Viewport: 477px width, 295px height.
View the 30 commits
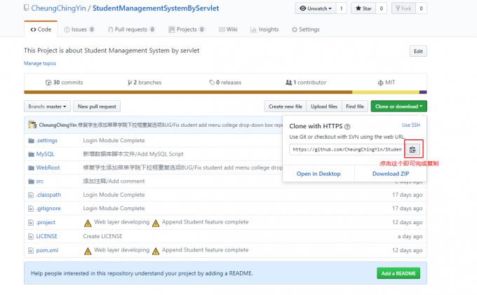pos(65,82)
